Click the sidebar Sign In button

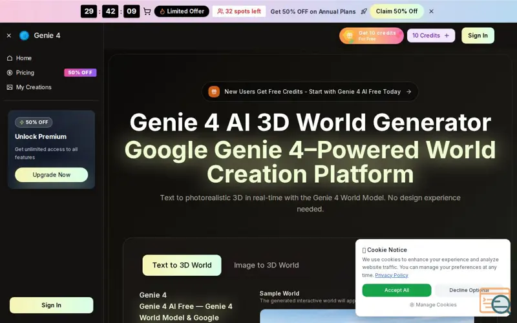coord(52,305)
